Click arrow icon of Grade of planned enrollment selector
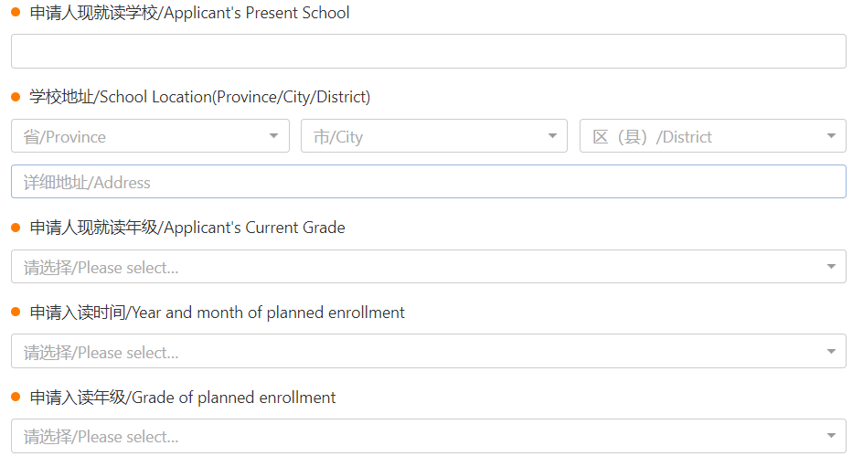The height and width of the screenshot is (467, 863). pos(831,436)
